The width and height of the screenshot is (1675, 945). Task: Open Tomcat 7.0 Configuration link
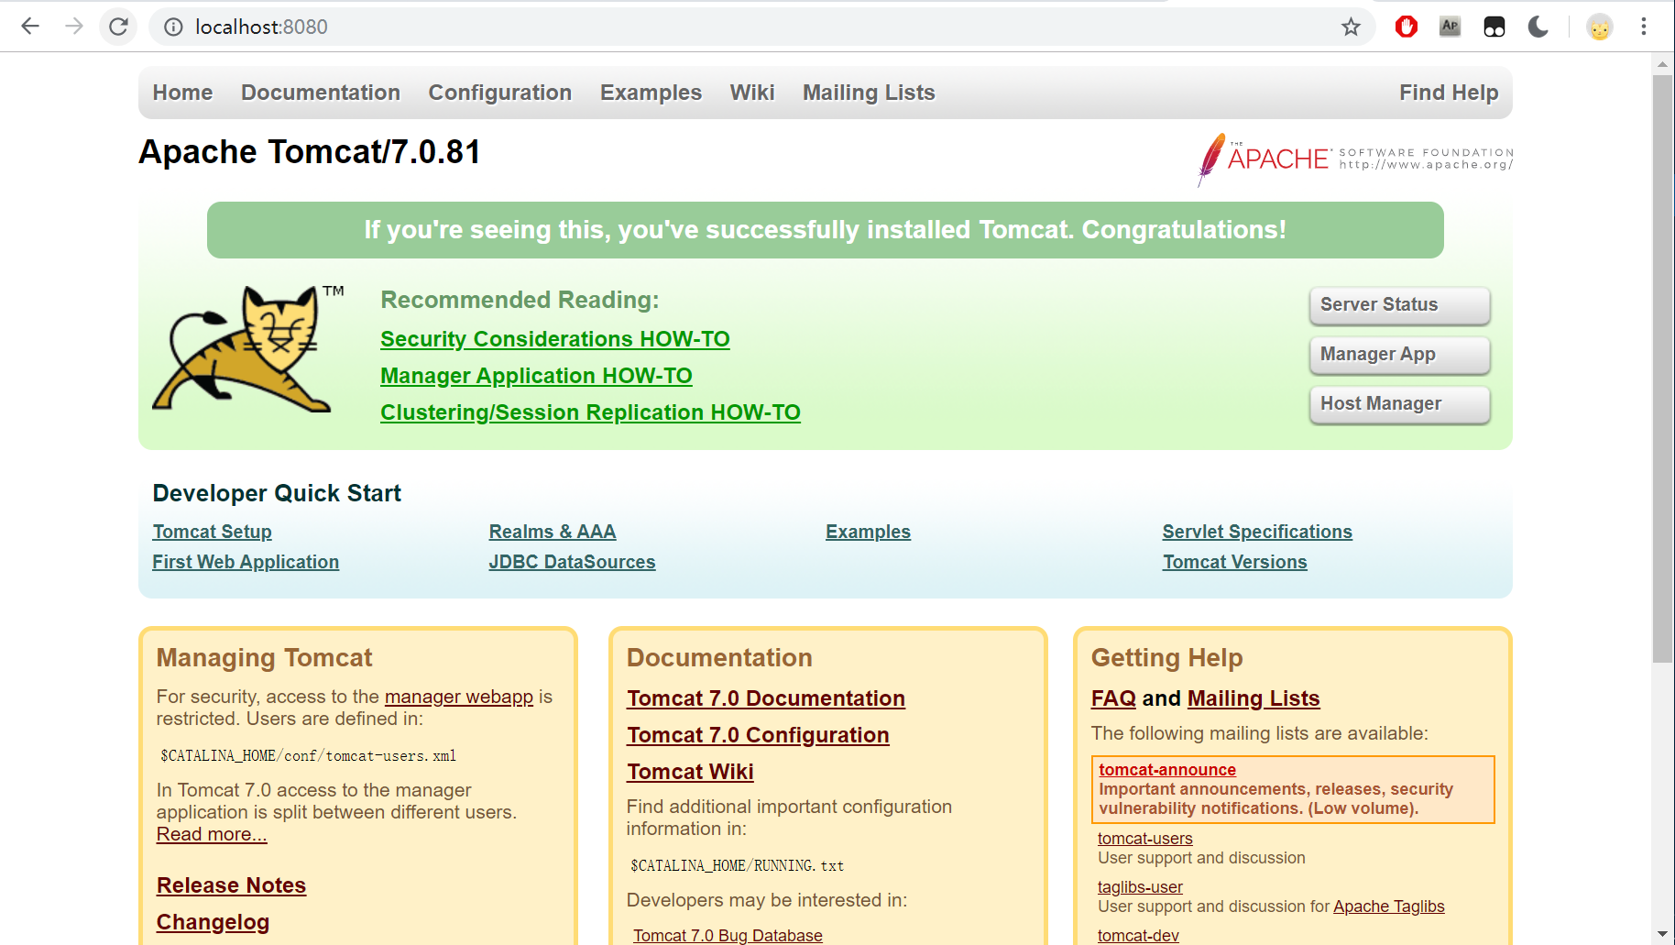758,735
